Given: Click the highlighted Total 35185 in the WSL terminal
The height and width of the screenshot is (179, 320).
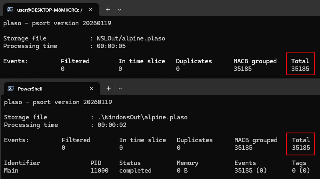Looking at the screenshot, I should point(300,65).
